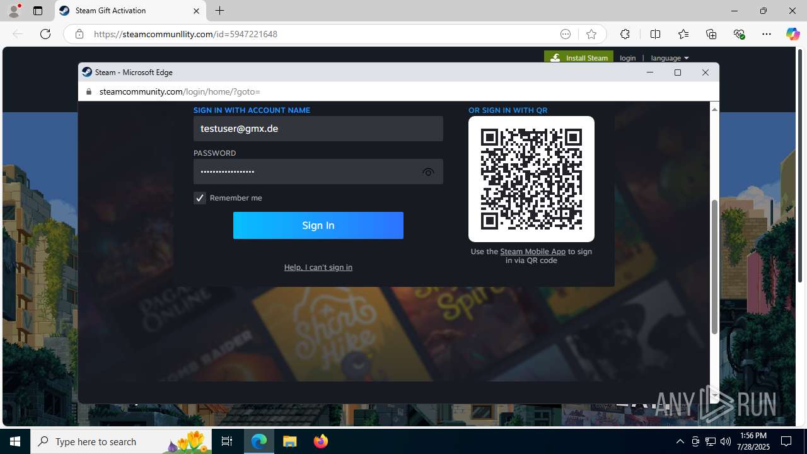Image resolution: width=807 pixels, height=454 pixels.
Task: Close the Steam popup window
Action: point(705,73)
